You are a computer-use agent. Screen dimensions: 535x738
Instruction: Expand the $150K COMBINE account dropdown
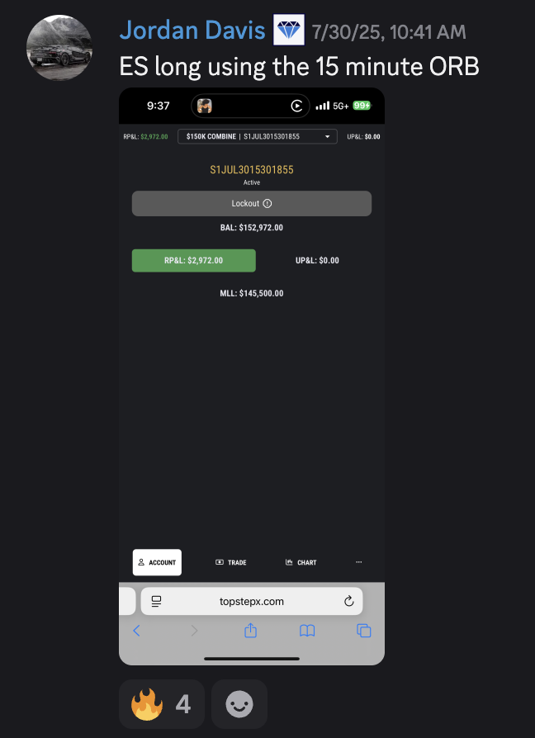[x=258, y=136]
